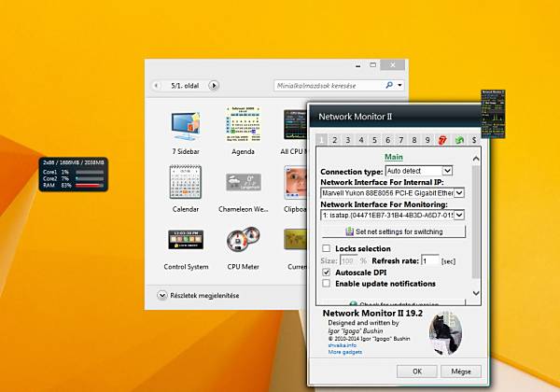Image resolution: width=560 pixels, height=392 pixels.
Task: Expand Network Interface For Monitoring dropdown
Action: [393, 216]
